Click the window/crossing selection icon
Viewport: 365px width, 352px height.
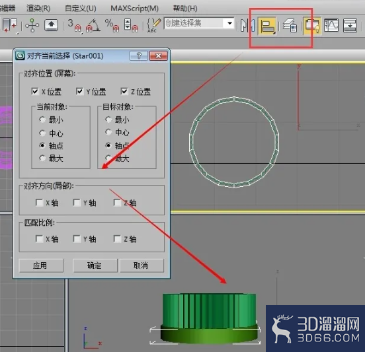[x=10, y=25]
